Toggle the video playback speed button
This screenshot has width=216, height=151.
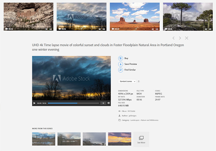pos(103,103)
